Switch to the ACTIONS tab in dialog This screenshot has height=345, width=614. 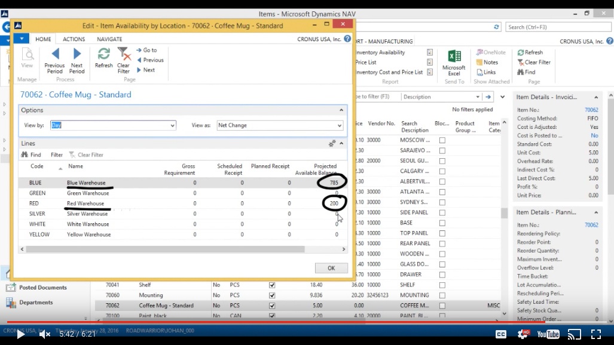click(74, 39)
